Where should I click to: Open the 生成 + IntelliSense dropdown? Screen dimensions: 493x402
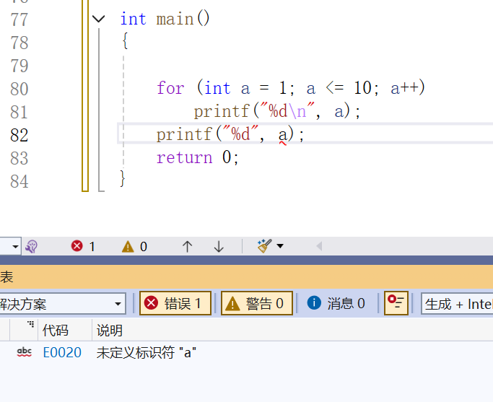[457, 304]
